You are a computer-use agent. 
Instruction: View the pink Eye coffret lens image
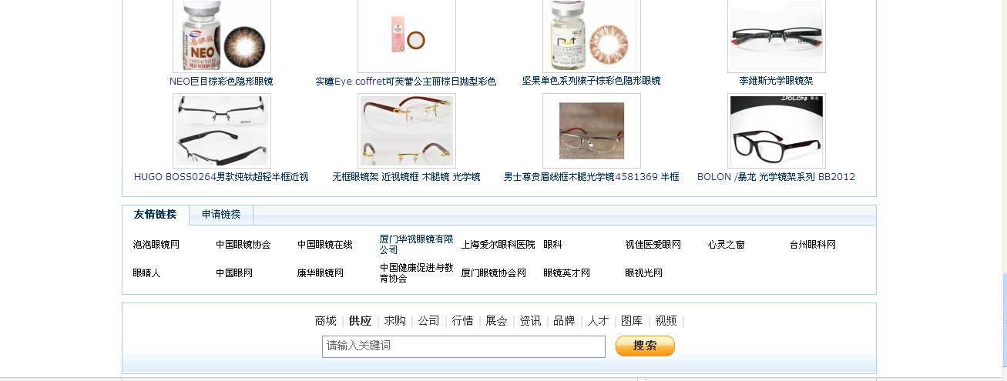(x=407, y=35)
